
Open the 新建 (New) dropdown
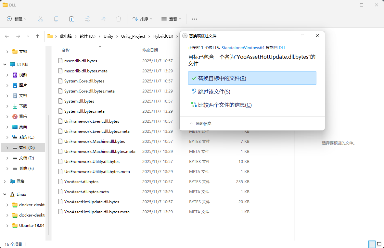pyautogui.click(x=17, y=19)
